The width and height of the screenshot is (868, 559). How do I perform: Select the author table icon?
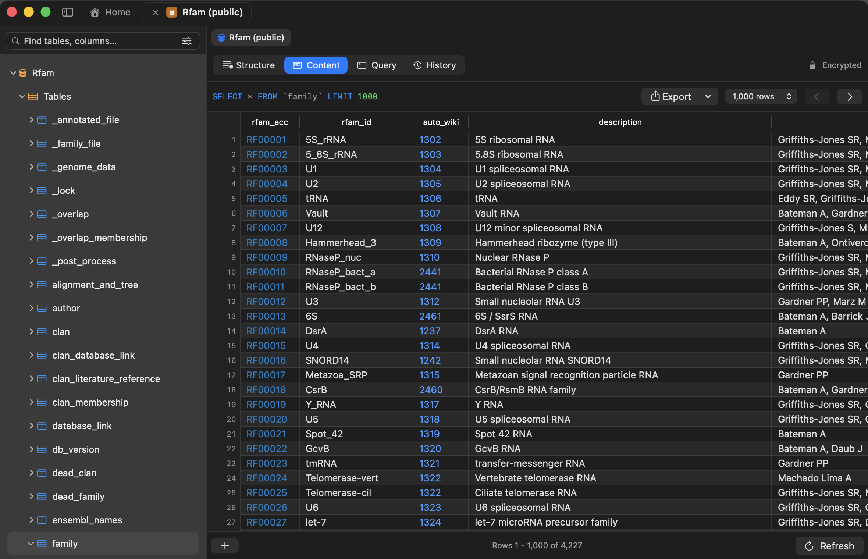(x=42, y=308)
